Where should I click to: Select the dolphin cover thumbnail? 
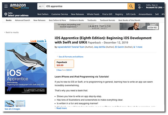pyautogui.click(x=10, y=103)
